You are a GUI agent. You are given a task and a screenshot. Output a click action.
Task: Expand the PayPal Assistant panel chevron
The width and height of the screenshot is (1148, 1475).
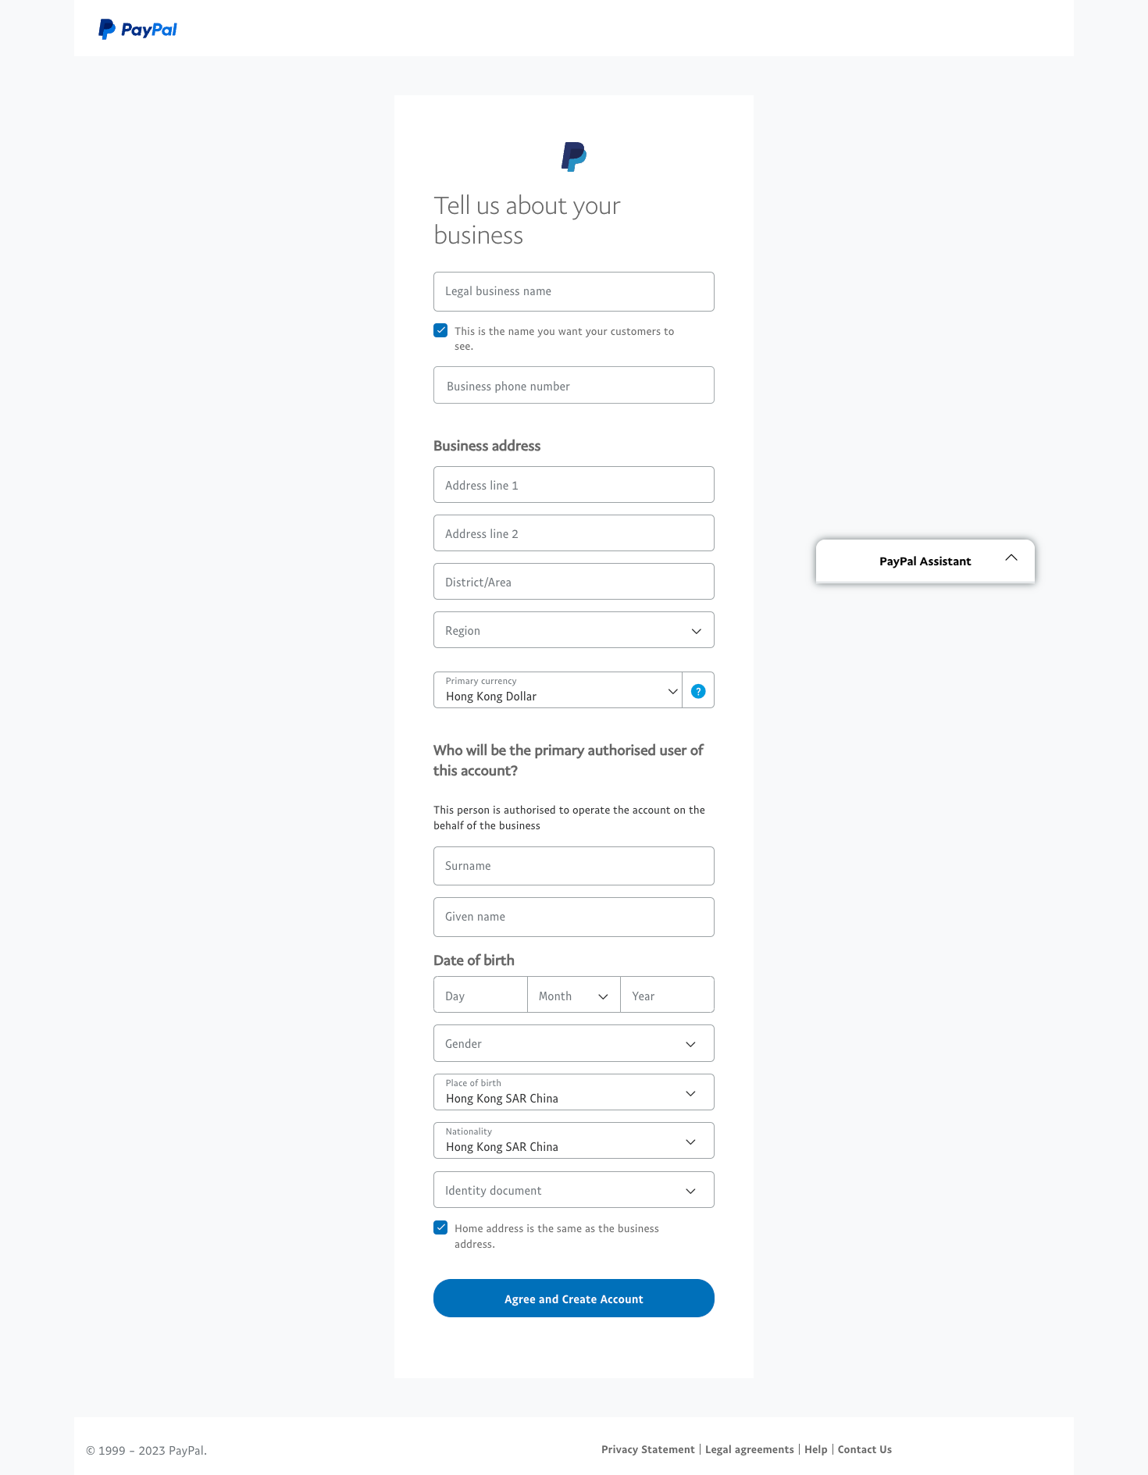[x=1011, y=558]
